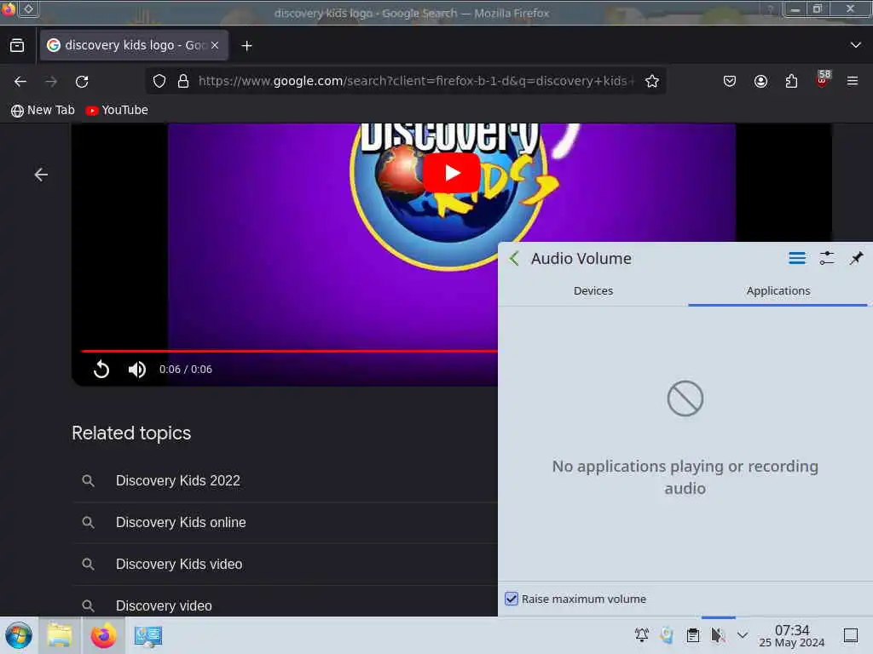View site security padlock info
The height and width of the screenshot is (654, 873).
coord(183,81)
